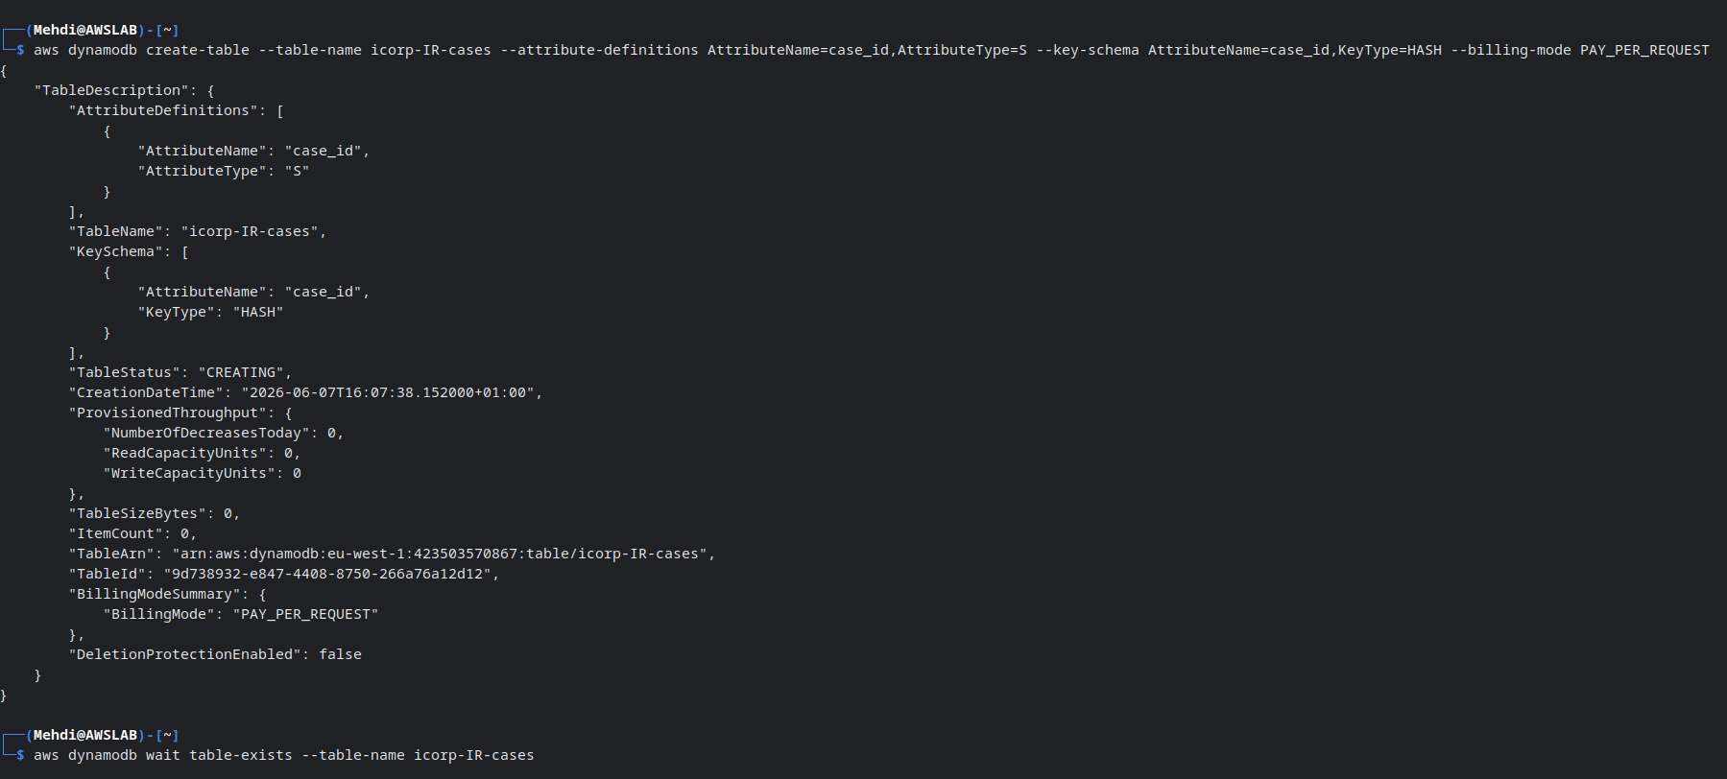This screenshot has height=779, width=1727.
Task: Click the "create-table" word in first command
Action: point(198,50)
